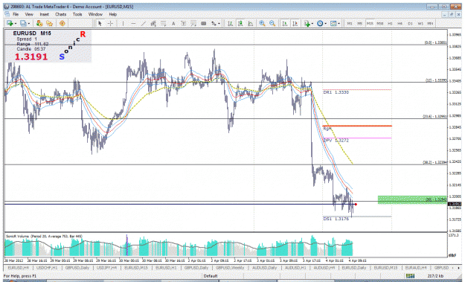The image size is (465, 282).
Task: Click the red 1.3191 price label
Action: (x=31, y=57)
